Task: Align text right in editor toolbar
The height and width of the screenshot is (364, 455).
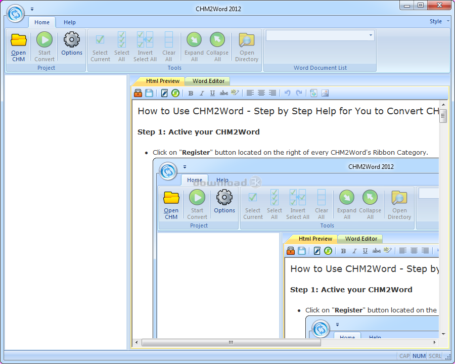Action: pos(272,93)
